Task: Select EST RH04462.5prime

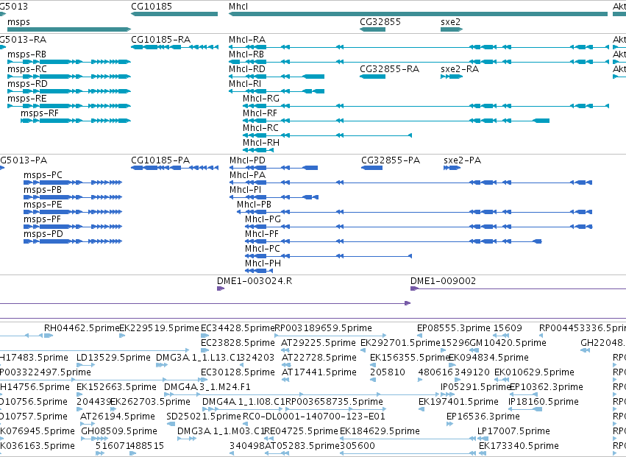Action: tap(82, 328)
